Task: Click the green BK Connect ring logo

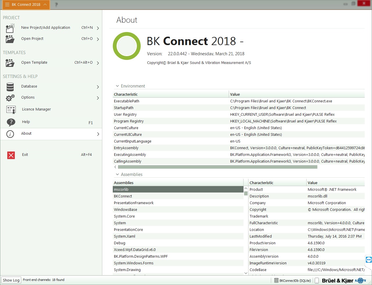Action: tap(127, 45)
